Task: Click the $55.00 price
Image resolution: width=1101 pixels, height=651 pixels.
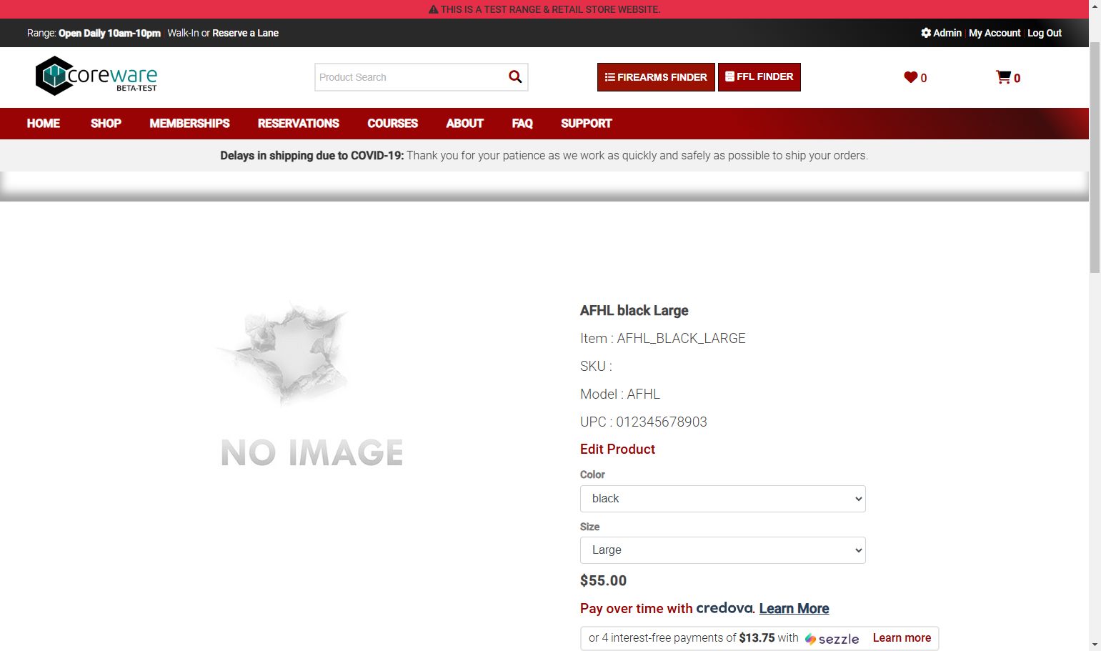Action: point(603,581)
